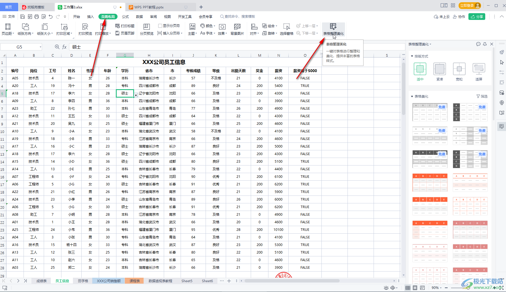Image resolution: width=506 pixels, height=292 pixels.
Task: Click the 协作 collaborate button
Action: [x=459, y=17]
